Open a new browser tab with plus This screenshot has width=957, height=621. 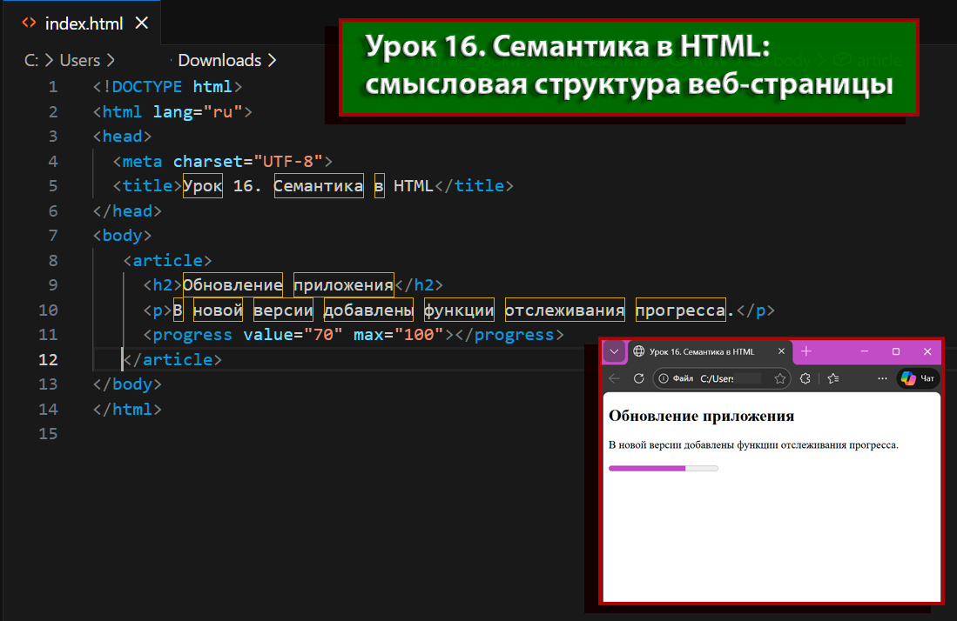point(806,351)
